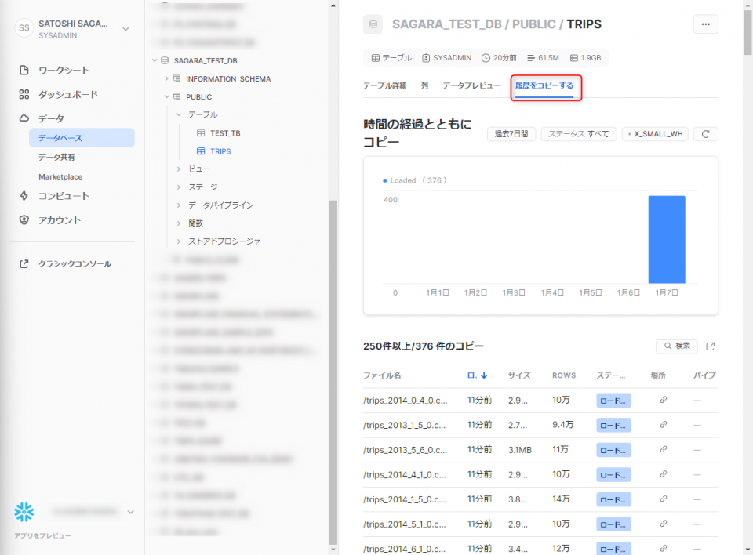
Task: Open the ワークシート page icon
Action: (24, 70)
